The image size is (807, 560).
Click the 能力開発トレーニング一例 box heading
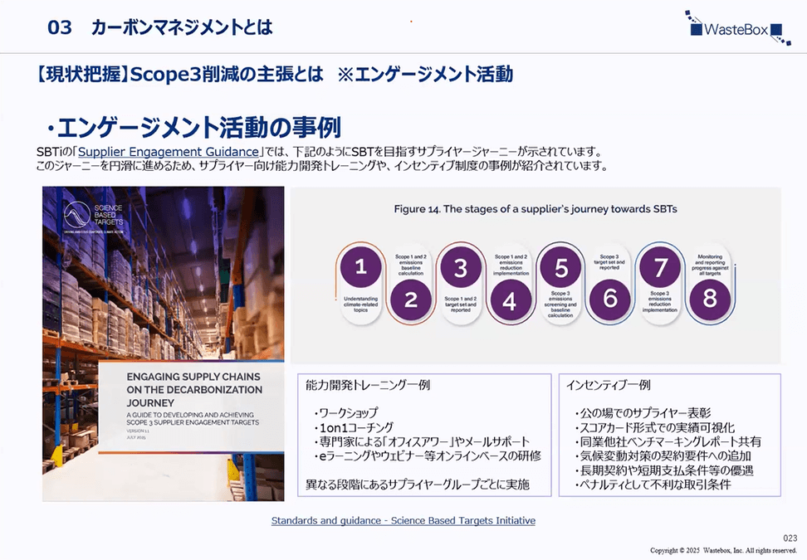click(x=369, y=386)
